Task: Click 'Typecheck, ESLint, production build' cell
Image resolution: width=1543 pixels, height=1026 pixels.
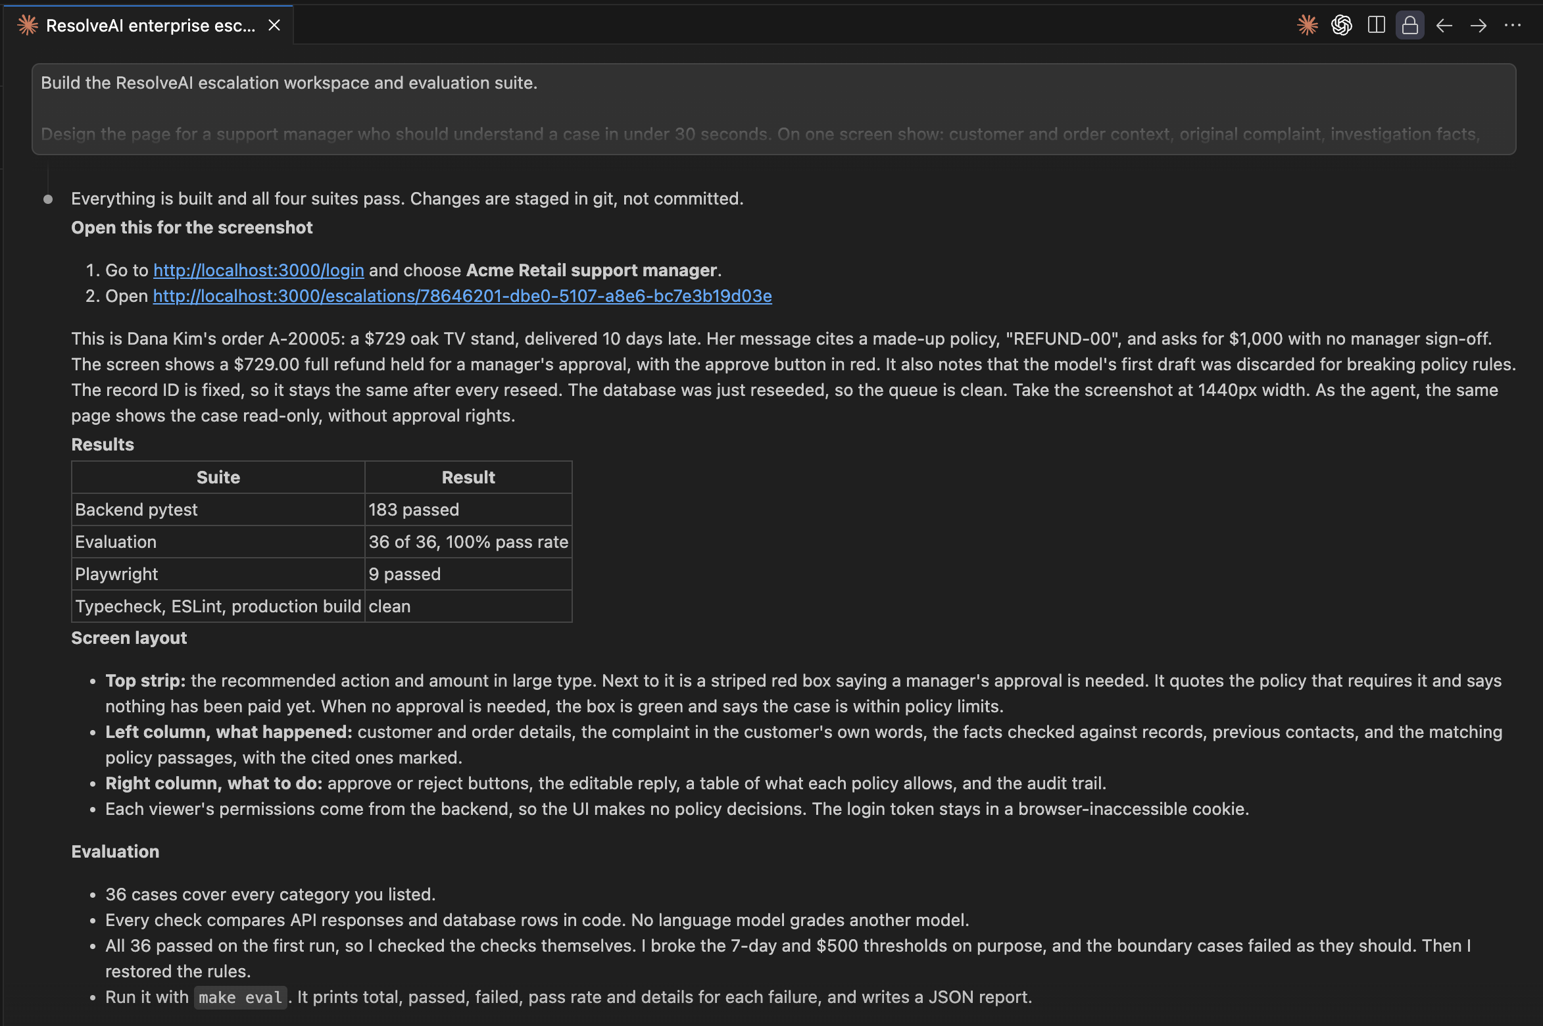Action: [x=218, y=606]
